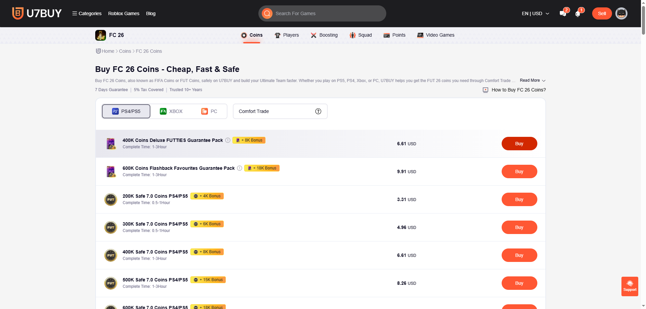Buy the 600K Coins Flashback Favourites Pack
This screenshot has height=309, width=646.
click(x=519, y=171)
